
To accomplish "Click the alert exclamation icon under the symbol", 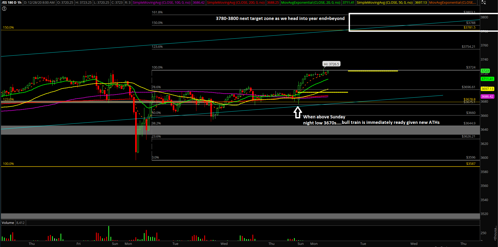I will pyautogui.click(x=4, y=9).
